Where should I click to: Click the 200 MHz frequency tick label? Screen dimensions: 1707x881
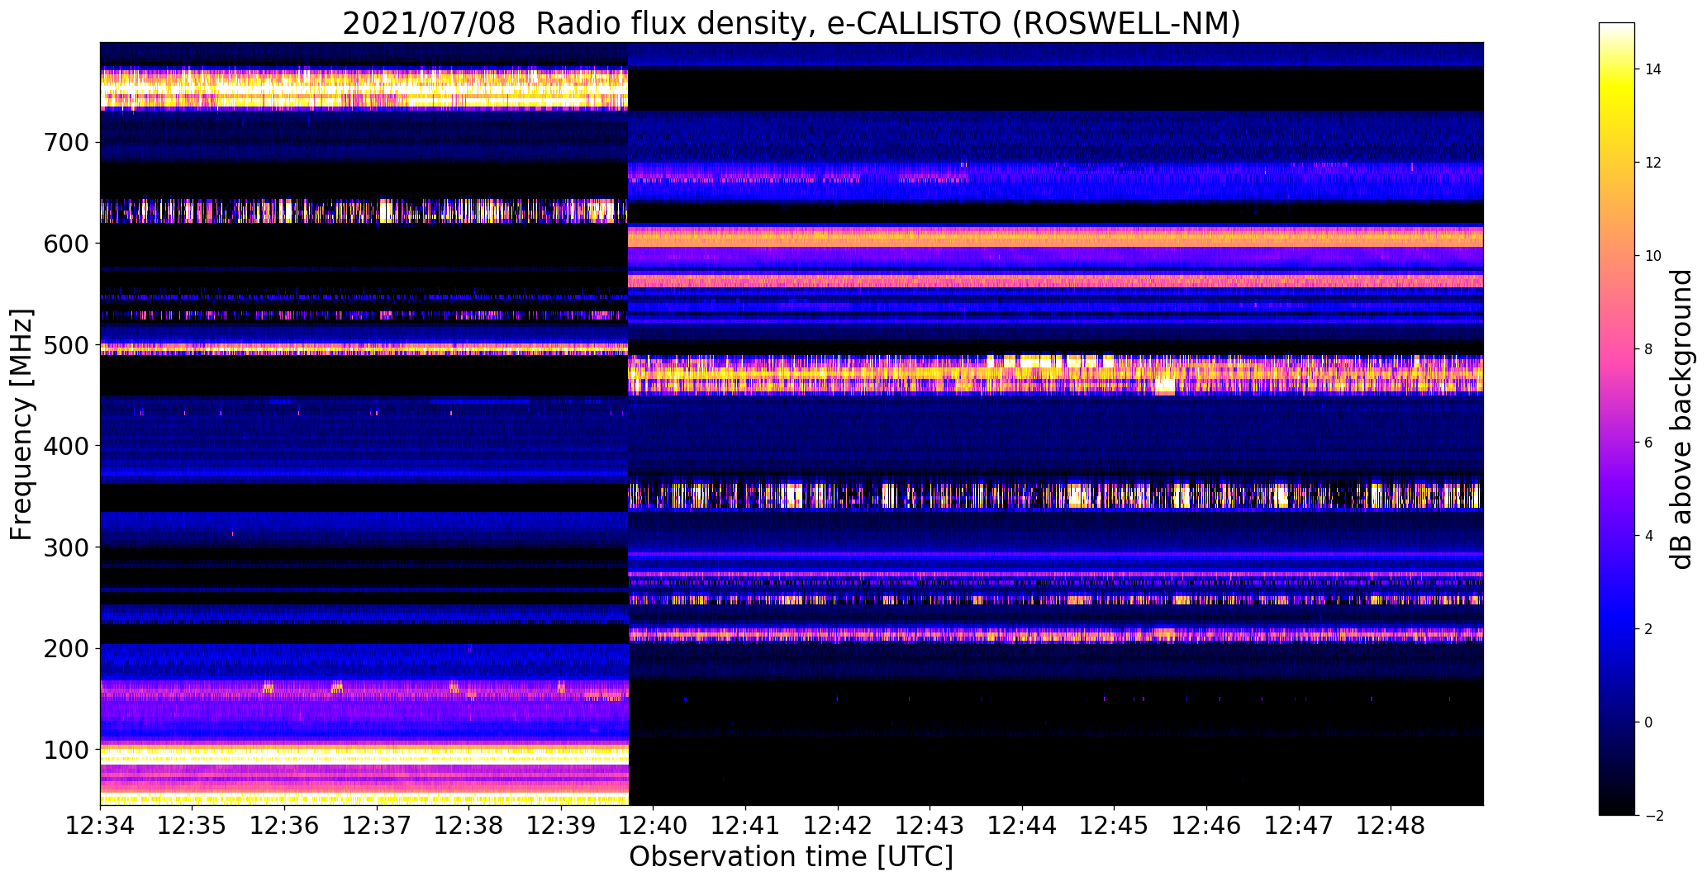coord(64,648)
